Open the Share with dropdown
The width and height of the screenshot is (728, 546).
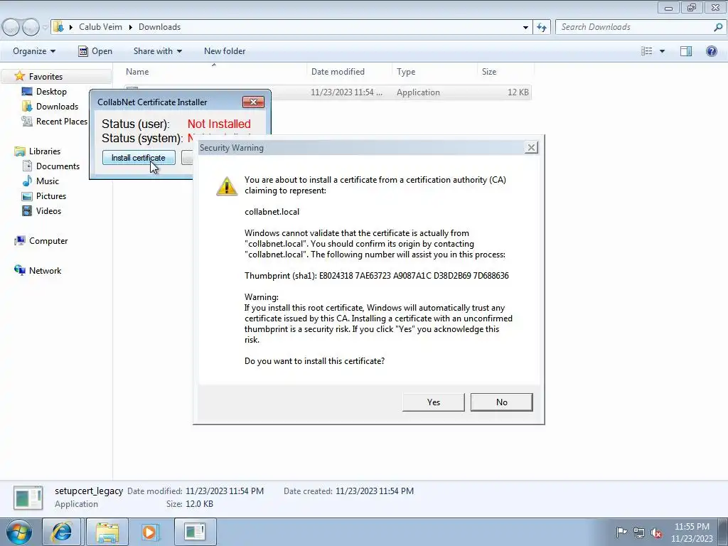click(x=157, y=51)
